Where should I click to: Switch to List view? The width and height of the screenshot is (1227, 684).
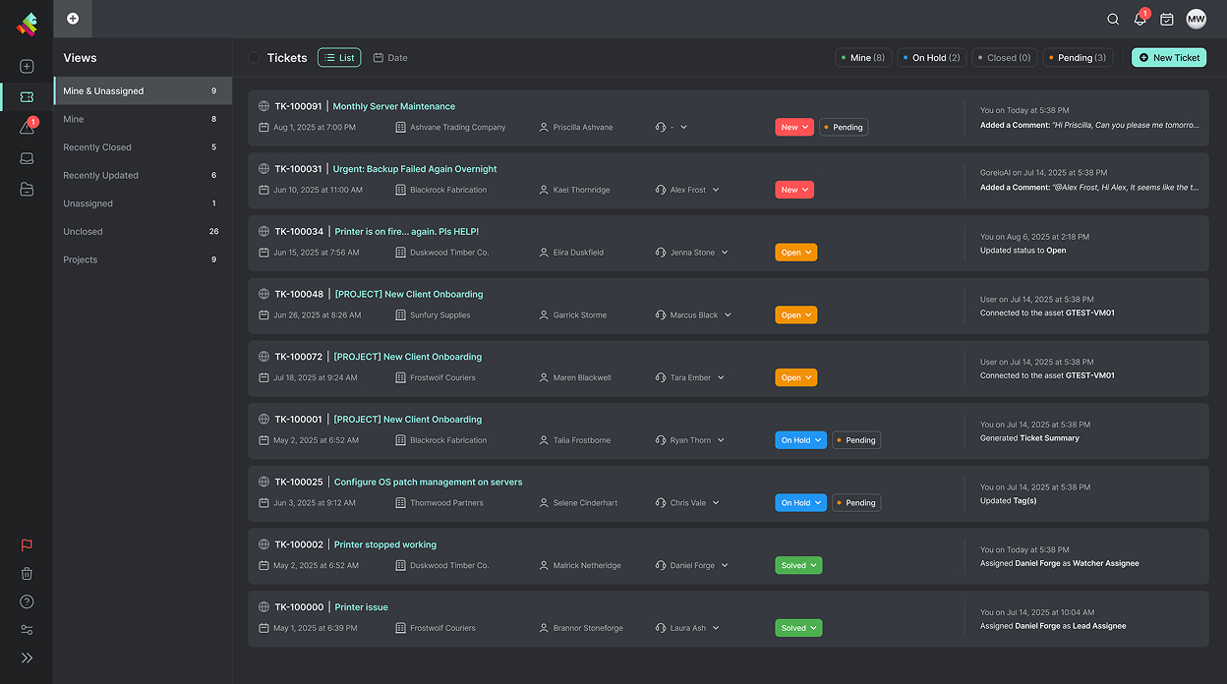tap(339, 58)
